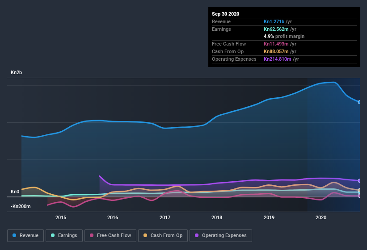
Task: Toggle Cash From Op legend item
Action: tap(163, 235)
